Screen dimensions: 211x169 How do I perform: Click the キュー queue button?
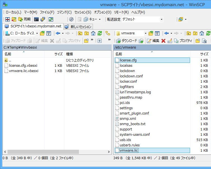pos(90,19)
